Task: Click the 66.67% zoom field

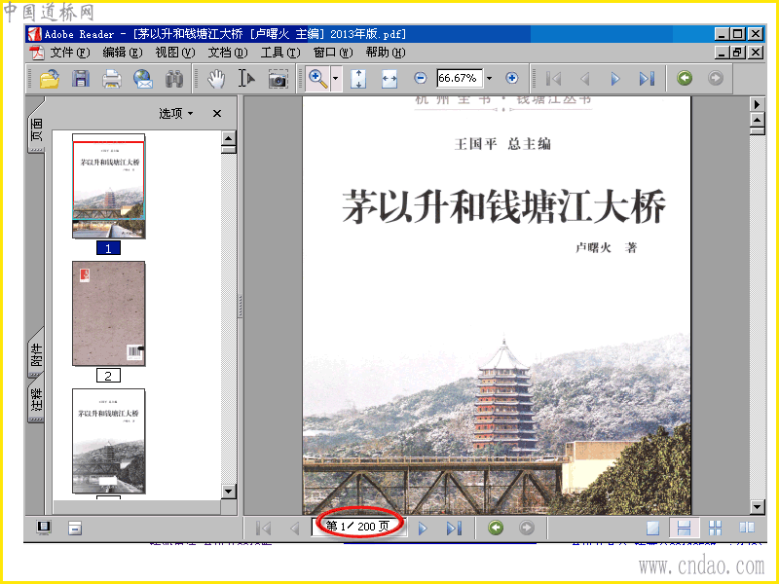Action: point(460,78)
